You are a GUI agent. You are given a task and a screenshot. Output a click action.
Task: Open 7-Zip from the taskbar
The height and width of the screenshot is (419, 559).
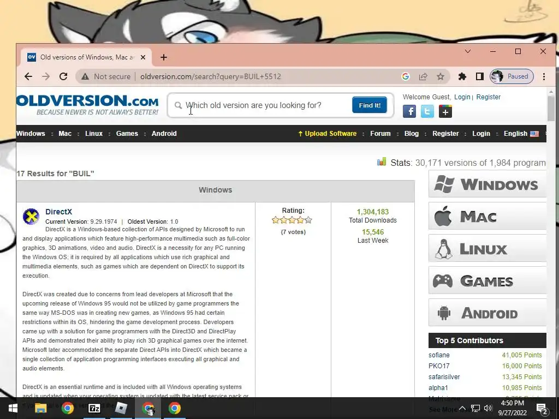94,408
